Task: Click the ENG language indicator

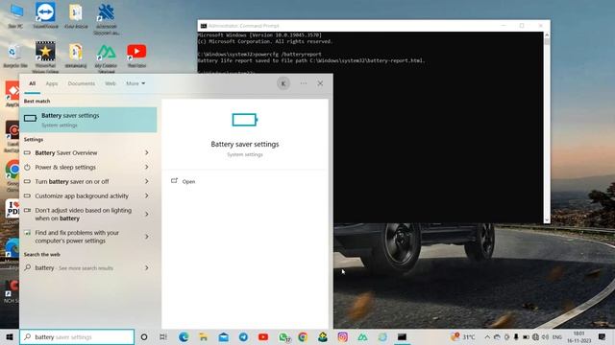Action: (x=557, y=336)
